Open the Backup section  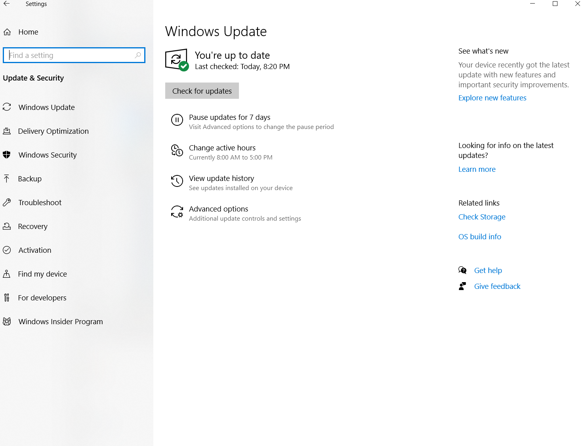[30, 179]
